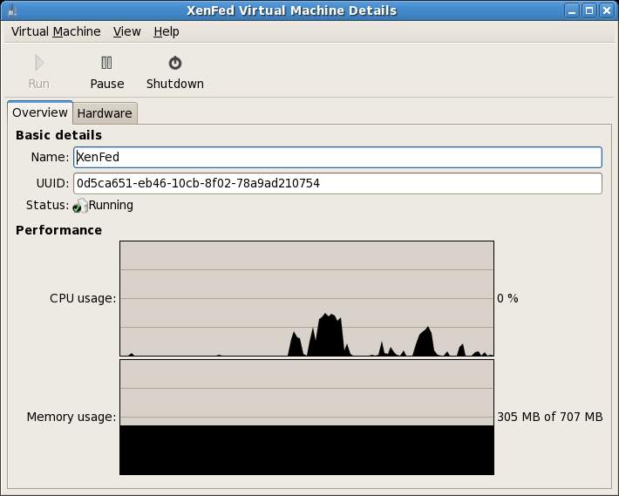This screenshot has height=496, width=619.
Task: Open the View menu
Action: click(126, 31)
